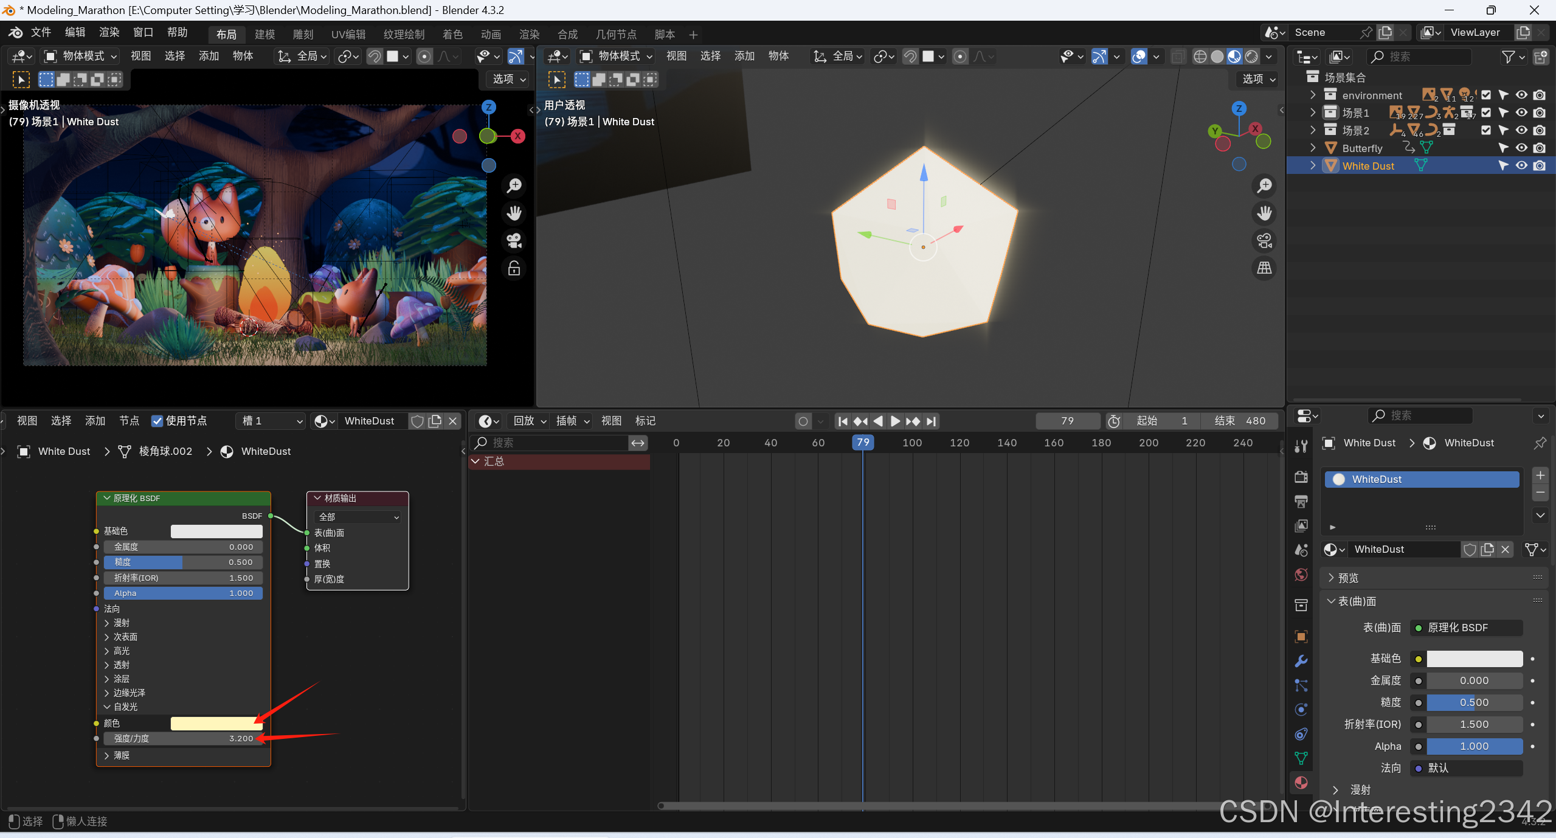Open the Modifiers wrench properties tab
Screen dimensions: 1556x838
(1301, 661)
